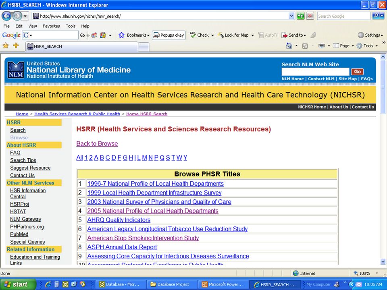Click the red Stop loading icon
This screenshot has width=387, height=290.
click(x=310, y=16)
